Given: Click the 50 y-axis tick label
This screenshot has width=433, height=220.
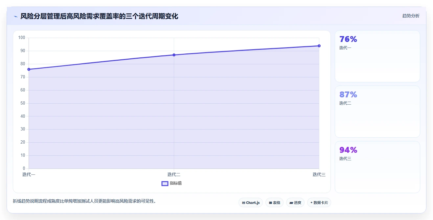Looking at the screenshot, I should [x=23, y=103].
